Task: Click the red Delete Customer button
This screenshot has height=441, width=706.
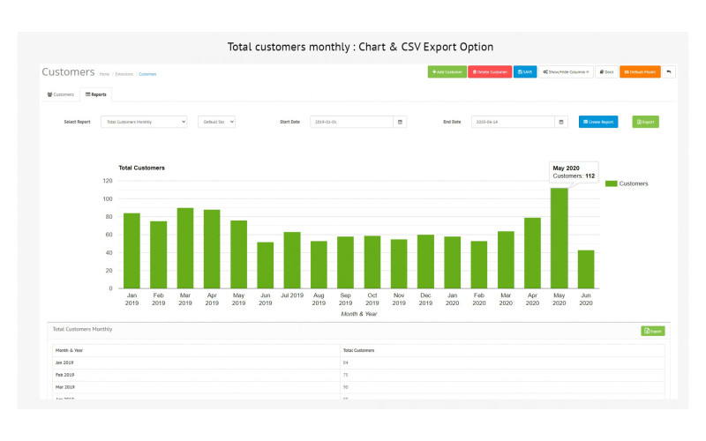Action: [x=490, y=72]
